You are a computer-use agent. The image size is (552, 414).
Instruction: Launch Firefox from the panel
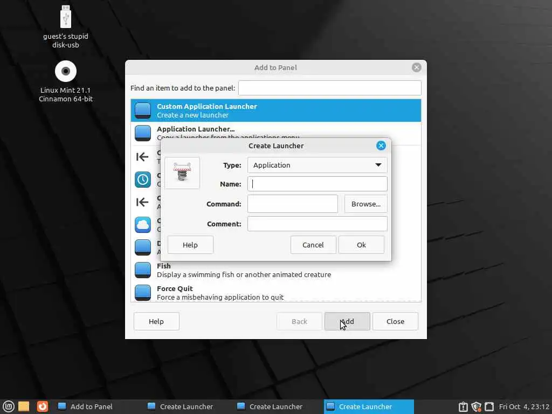[x=42, y=406]
